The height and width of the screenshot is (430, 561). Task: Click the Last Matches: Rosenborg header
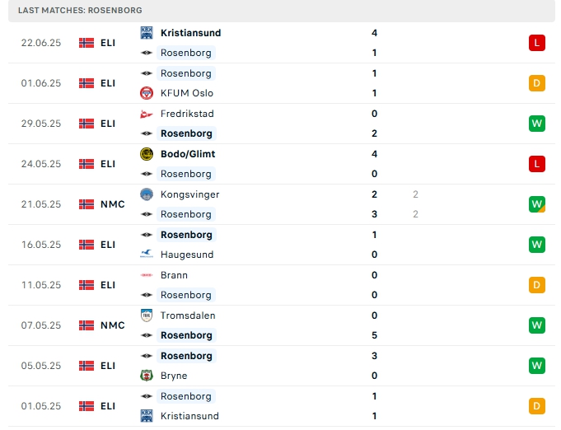[x=79, y=10]
